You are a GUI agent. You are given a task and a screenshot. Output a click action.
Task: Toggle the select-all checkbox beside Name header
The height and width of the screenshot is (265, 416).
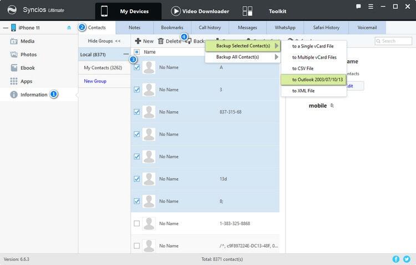[137, 52]
